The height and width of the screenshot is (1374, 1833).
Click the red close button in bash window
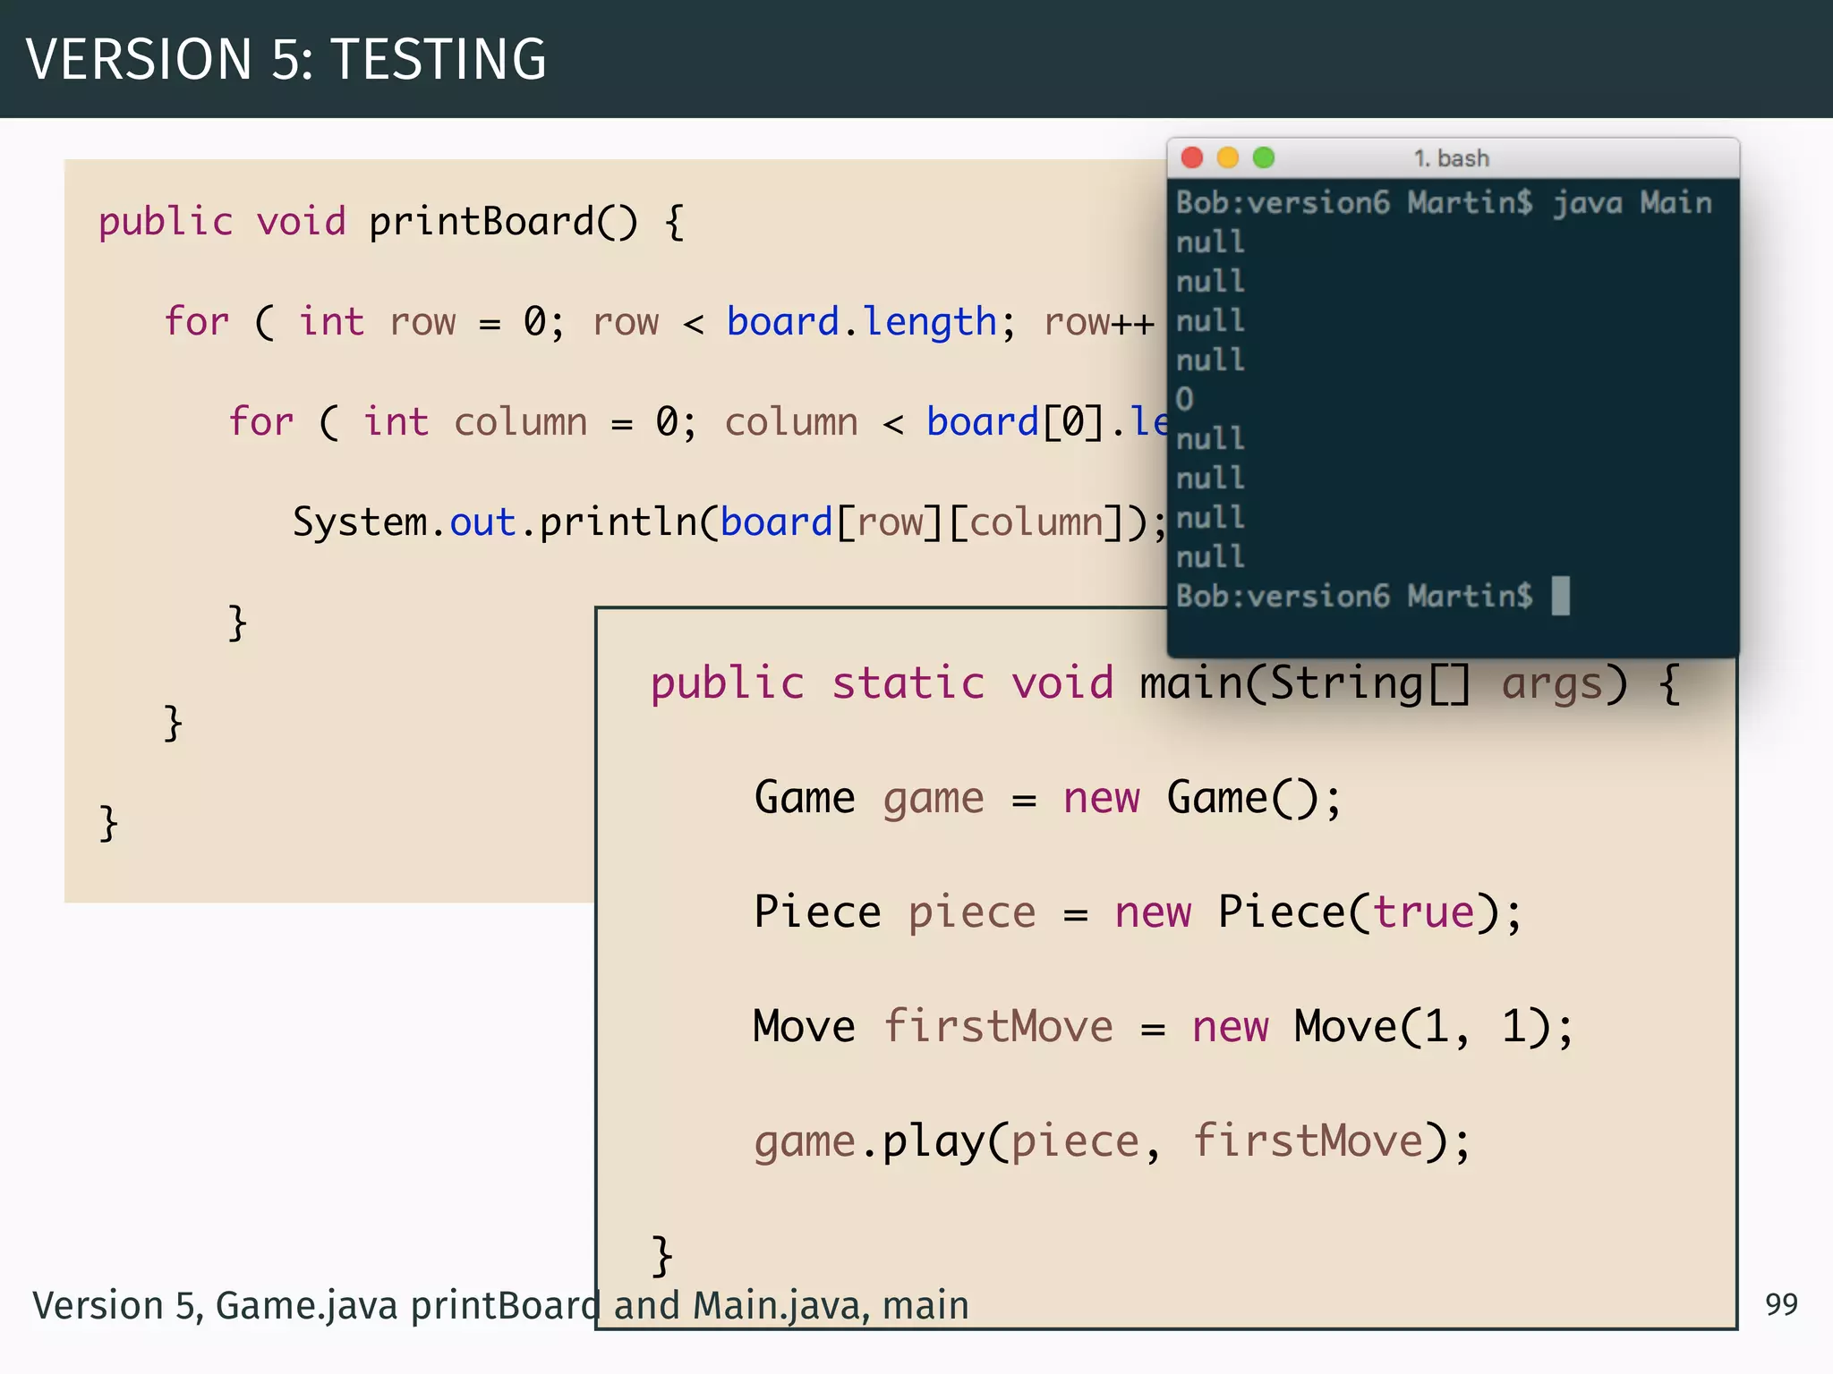[1191, 158]
